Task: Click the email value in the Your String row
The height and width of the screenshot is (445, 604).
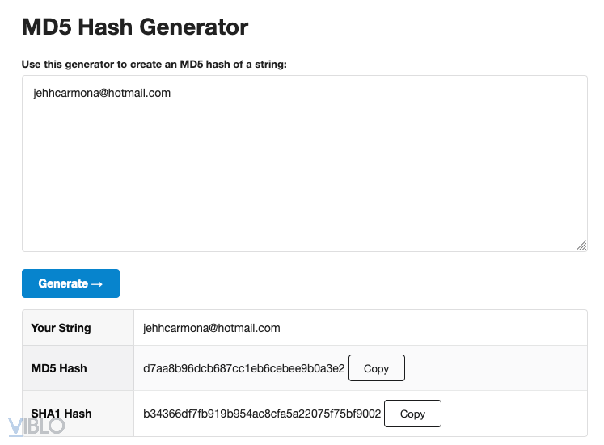Action: click(211, 328)
